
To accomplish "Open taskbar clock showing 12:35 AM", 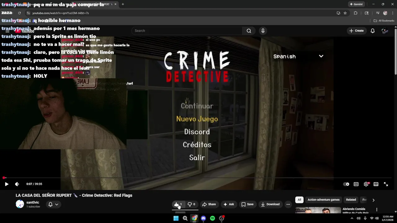I will [x=388, y=218].
